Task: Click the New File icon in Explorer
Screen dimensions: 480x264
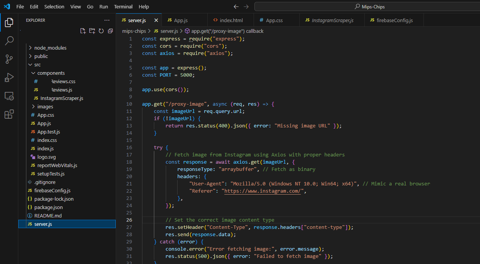Action: point(83,31)
